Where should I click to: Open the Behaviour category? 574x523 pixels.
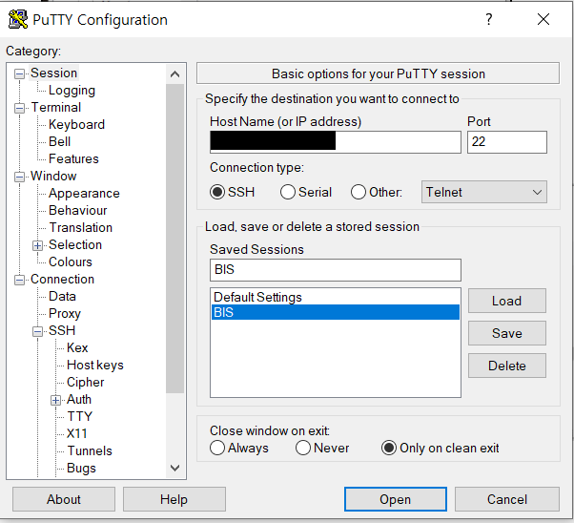[x=77, y=210]
